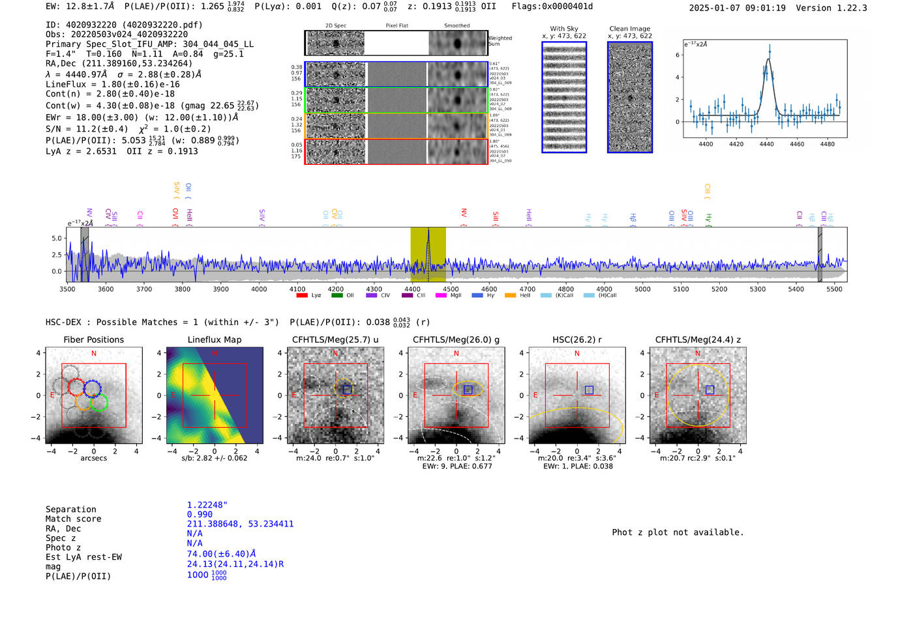Click the gray masked band near 3545
The height and width of the screenshot is (621, 913).
coord(84,255)
